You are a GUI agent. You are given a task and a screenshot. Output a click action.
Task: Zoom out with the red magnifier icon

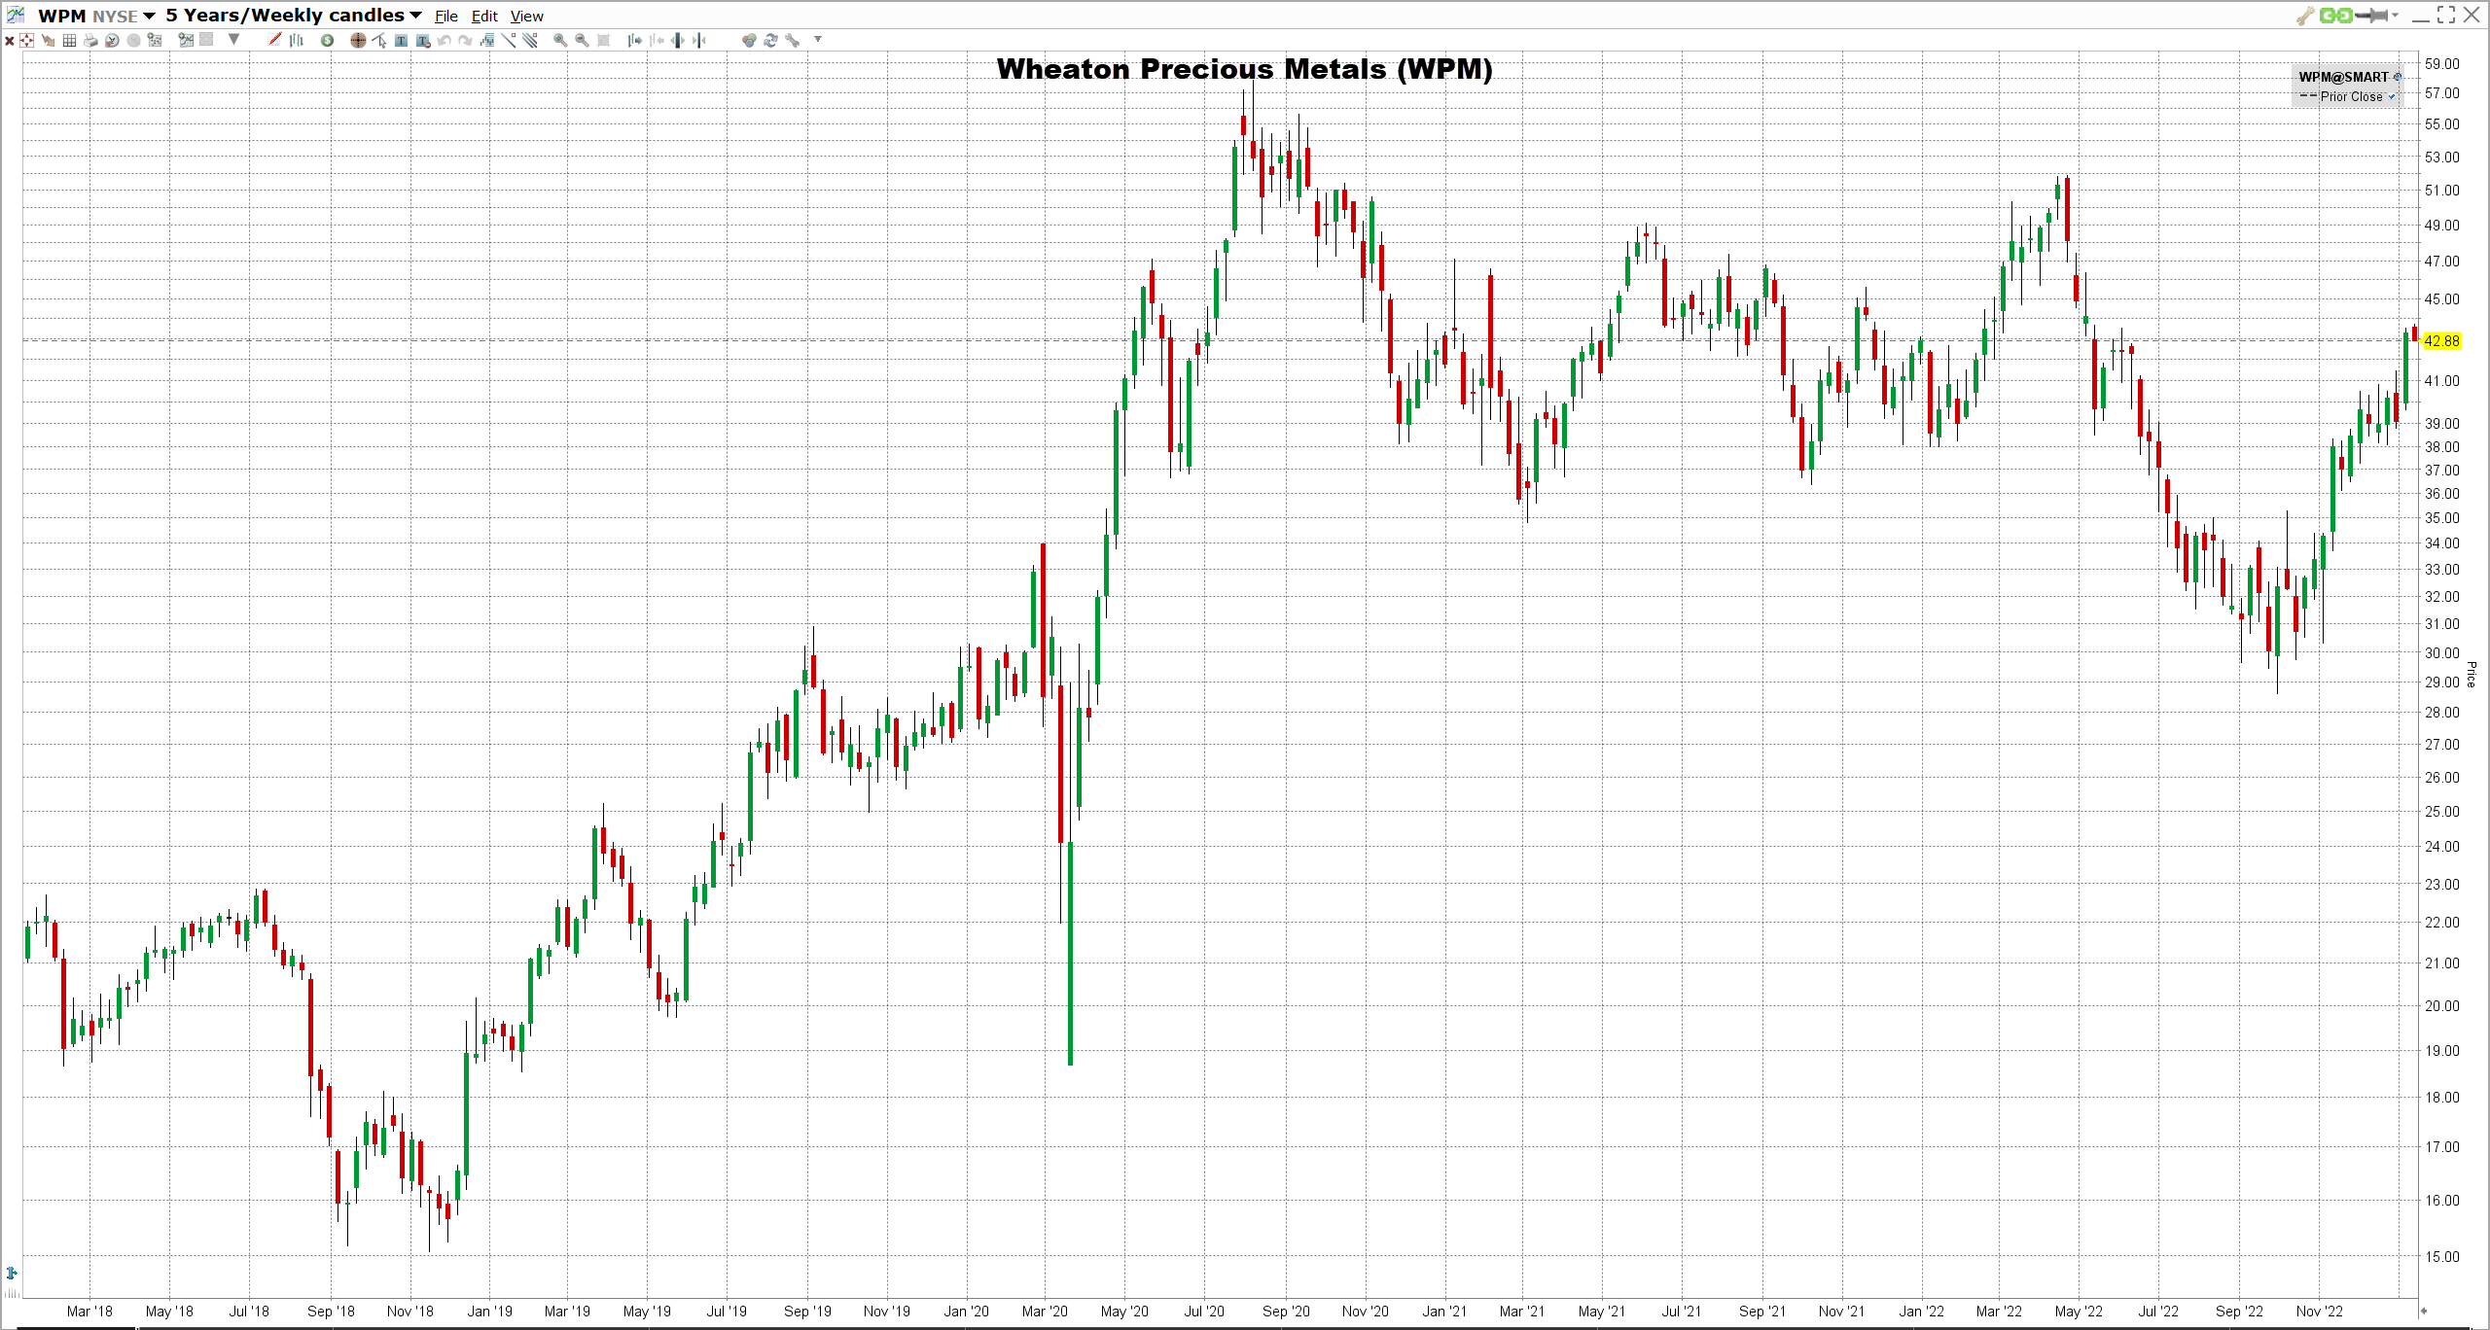(x=582, y=41)
